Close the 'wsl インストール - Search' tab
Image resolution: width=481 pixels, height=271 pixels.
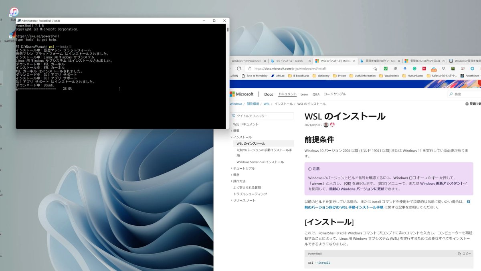[x=309, y=61]
